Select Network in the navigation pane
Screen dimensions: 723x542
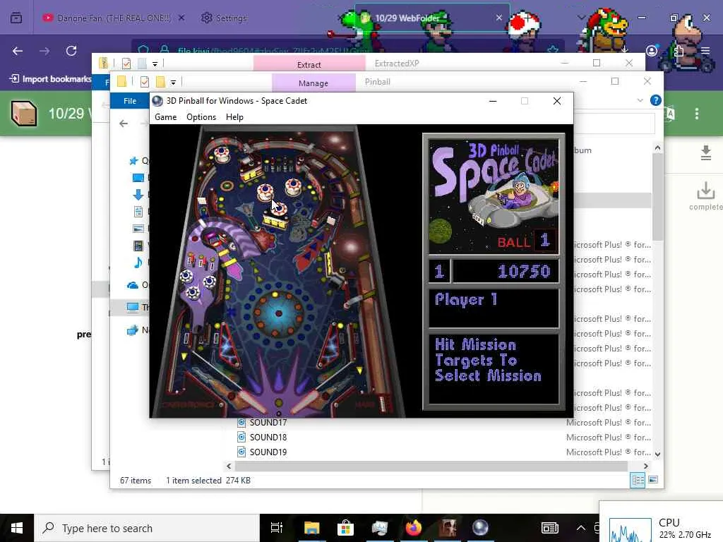(133, 330)
